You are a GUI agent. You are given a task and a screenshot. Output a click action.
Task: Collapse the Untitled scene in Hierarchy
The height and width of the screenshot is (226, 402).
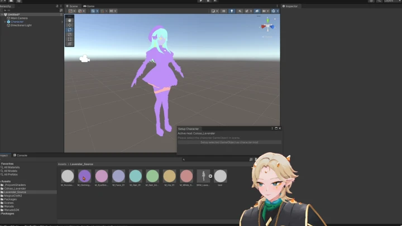tap(2, 15)
